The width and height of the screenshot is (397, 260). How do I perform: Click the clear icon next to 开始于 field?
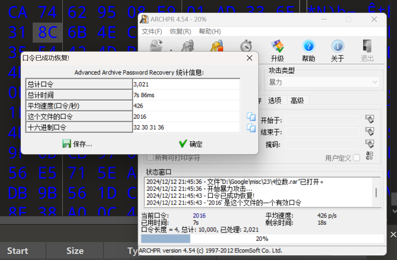pyautogui.click(x=369, y=119)
